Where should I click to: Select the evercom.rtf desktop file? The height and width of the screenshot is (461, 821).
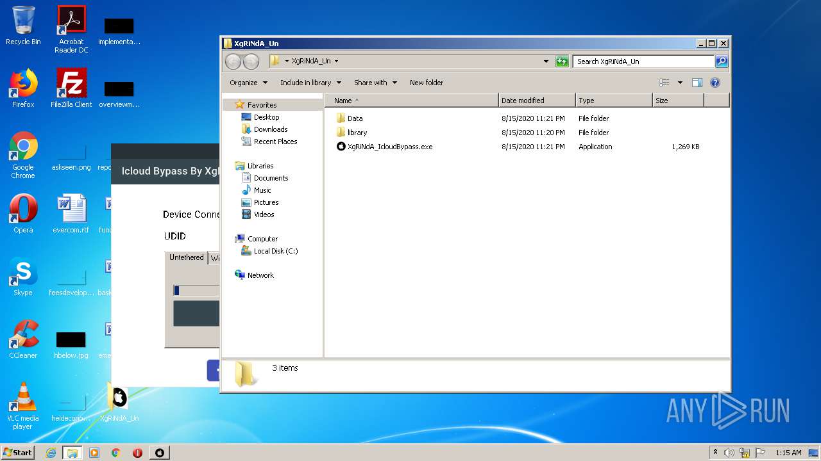point(71,214)
